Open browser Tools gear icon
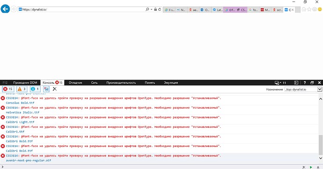Viewport: 323px width, 169px height. click(315, 9)
